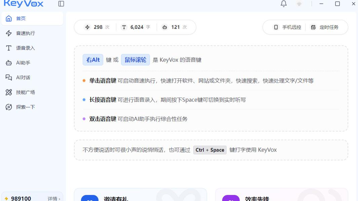Open 详情 to view points details
Screen dimensions: 358x201
(53, 198)
